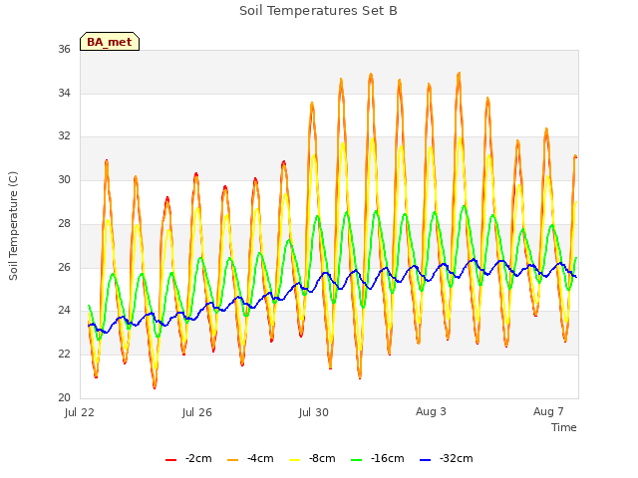The image size is (638, 478).
Task: Click the y-axis value 30
Action: click(x=64, y=179)
